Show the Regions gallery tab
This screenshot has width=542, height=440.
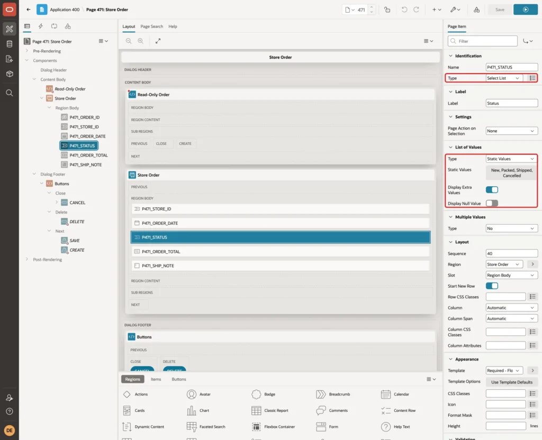pos(132,379)
